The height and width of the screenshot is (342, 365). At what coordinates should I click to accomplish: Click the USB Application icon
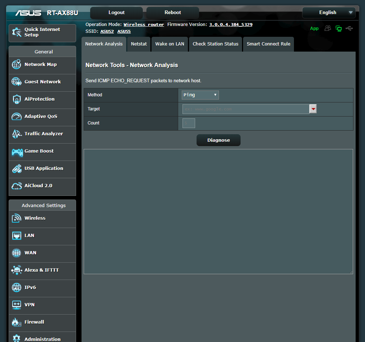17,168
